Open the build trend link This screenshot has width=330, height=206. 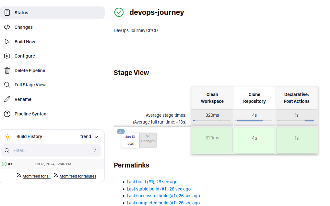click(x=86, y=136)
